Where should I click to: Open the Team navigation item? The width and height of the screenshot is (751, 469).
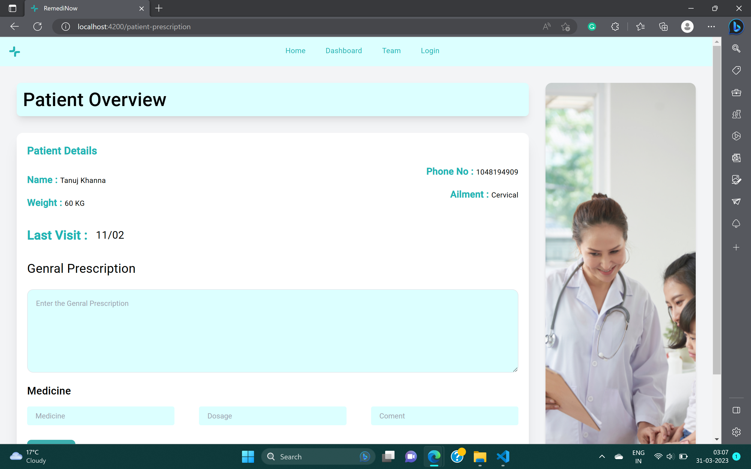point(391,51)
